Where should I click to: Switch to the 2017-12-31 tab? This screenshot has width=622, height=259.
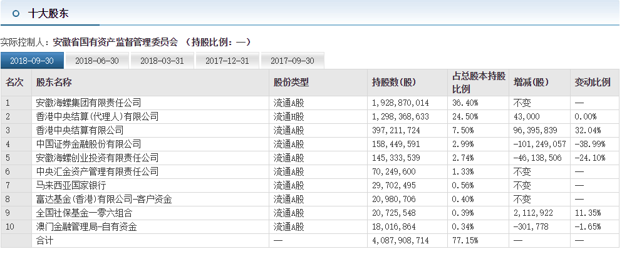coord(227,61)
